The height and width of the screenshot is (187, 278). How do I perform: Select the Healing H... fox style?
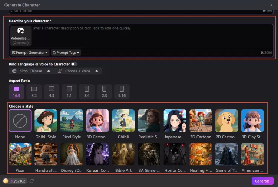(201, 154)
